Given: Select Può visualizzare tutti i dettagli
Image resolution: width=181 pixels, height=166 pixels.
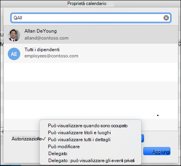Looking at the screenshot, I should pos(79,140).
